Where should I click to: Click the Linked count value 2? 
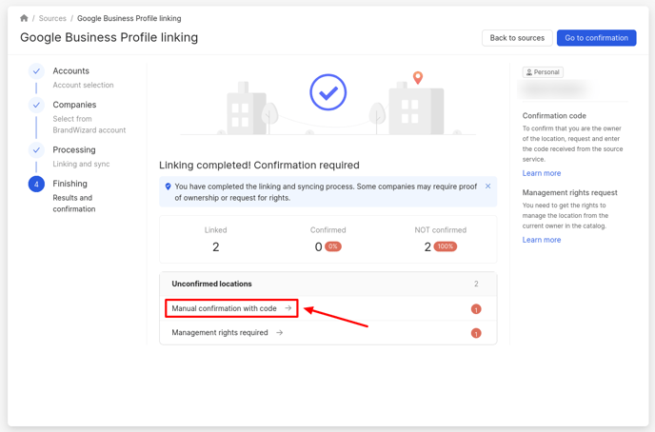click(215, 247)
